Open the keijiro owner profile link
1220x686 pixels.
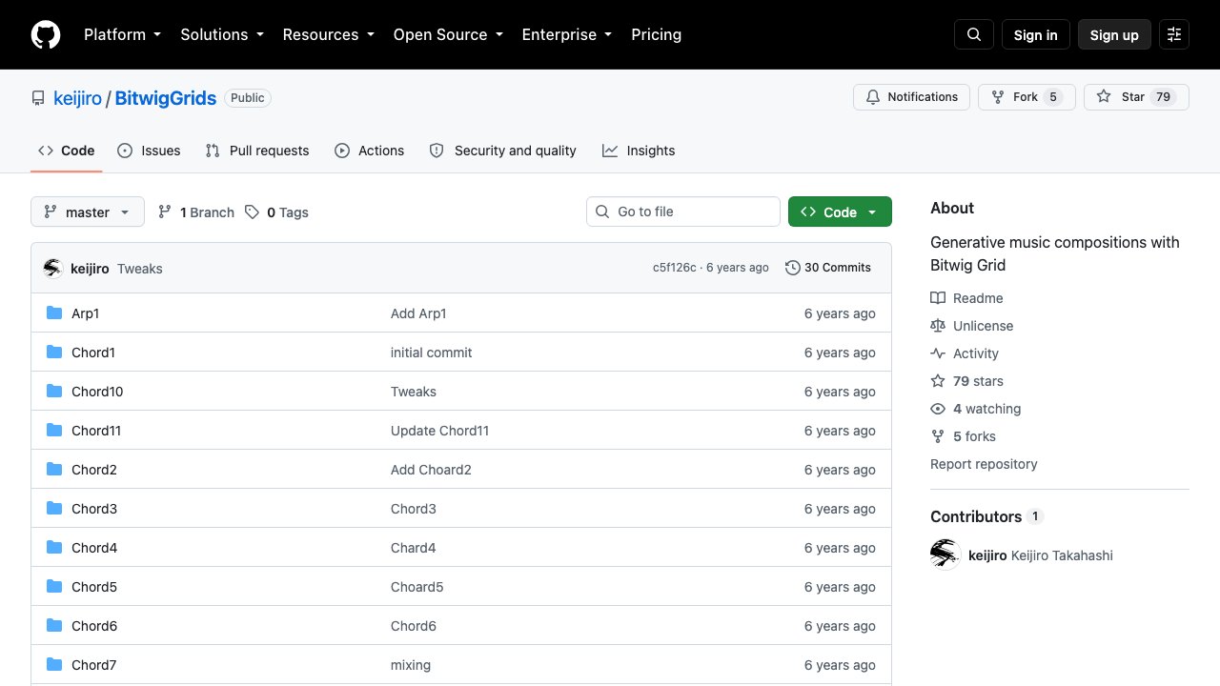[x=77, y=98]
